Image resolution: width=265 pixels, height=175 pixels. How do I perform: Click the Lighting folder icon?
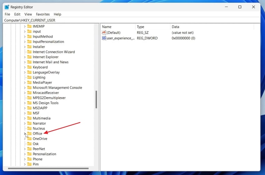point(29,77)
